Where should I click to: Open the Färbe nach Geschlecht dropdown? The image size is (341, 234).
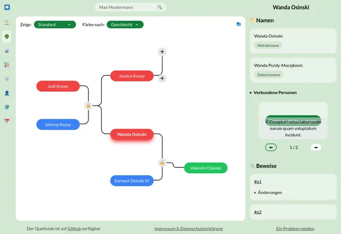(x=125, y=25)
